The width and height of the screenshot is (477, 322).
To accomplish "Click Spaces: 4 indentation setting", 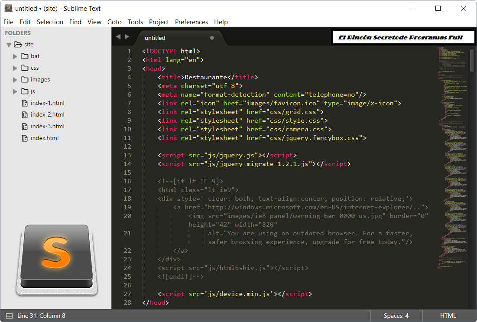I will 396,315.
